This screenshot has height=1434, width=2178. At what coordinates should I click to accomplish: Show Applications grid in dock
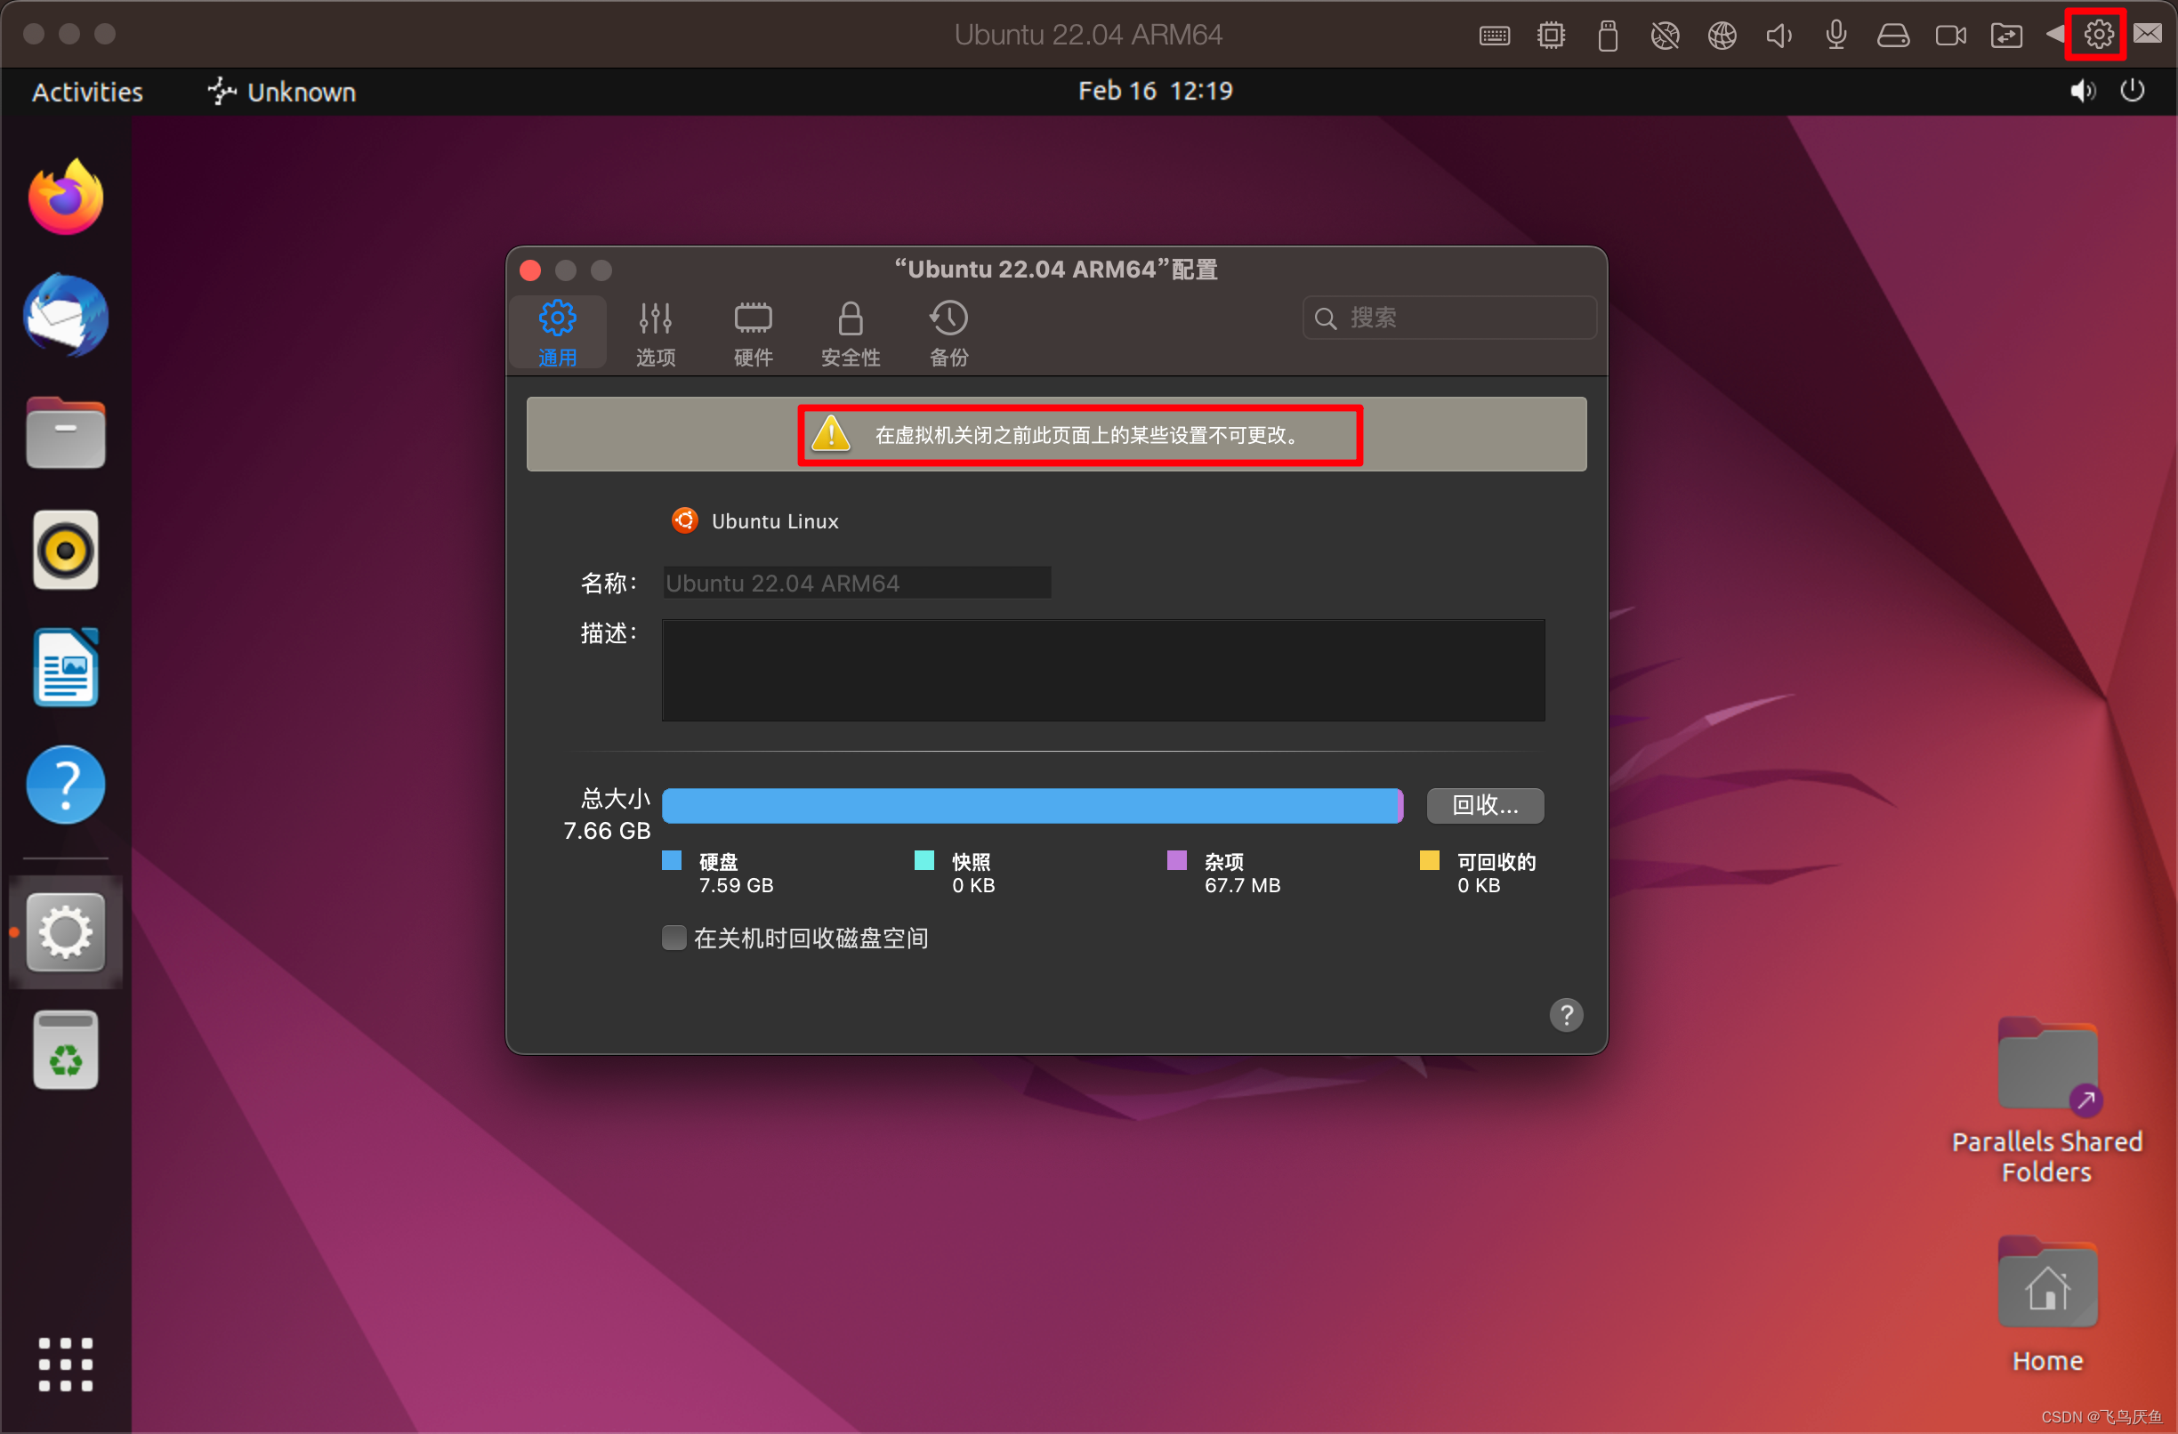pos(66,1365)
